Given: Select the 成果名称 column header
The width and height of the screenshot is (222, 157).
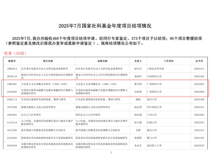Looking at the screenshot, I should tap(102, 61).
